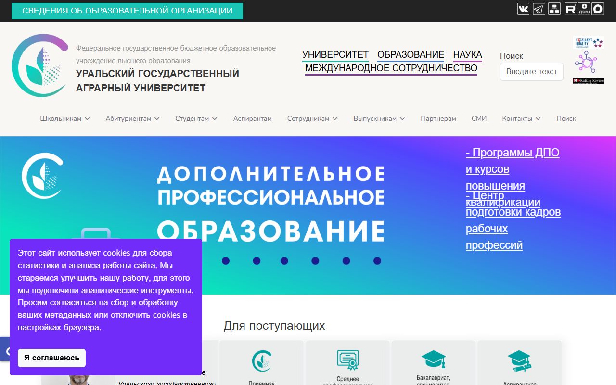616x385 pixels.
Task: Click the university logo in the header
Action: coord(40,65)
